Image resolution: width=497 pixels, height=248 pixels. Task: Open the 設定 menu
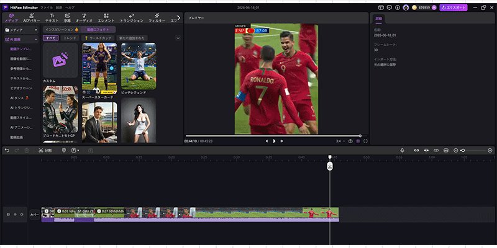(59, 7)
